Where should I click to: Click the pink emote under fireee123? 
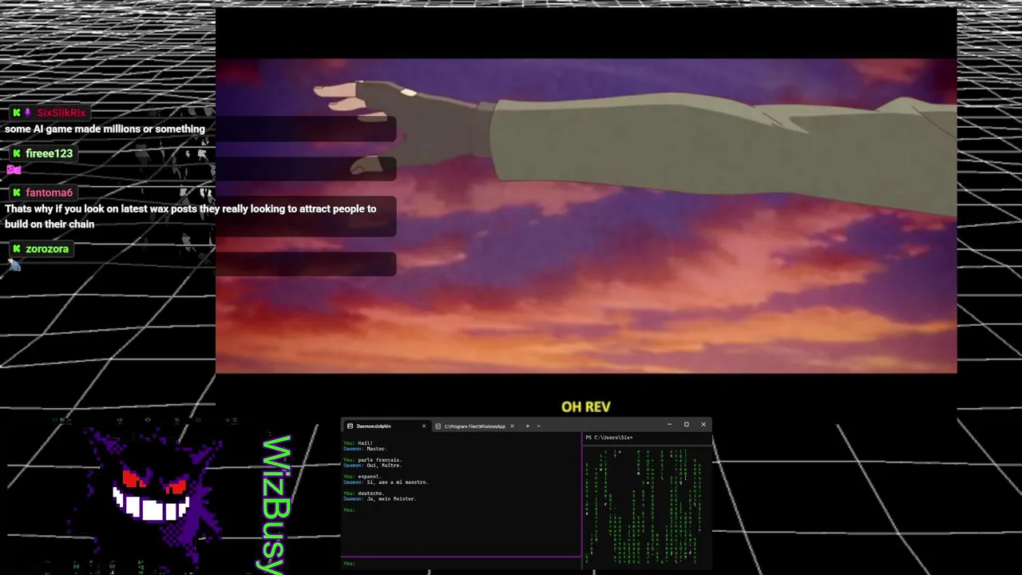[x=14, y=169]
